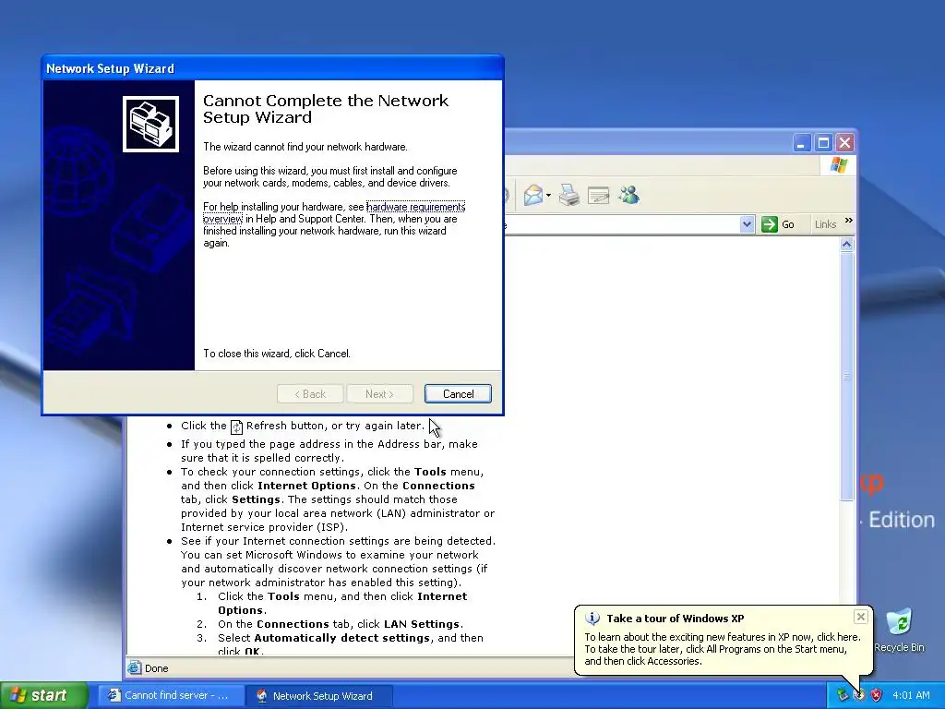This screenshot has height=709, width=945.
Task: Click the Refresh icon in the page text
Action: (236, 427)
